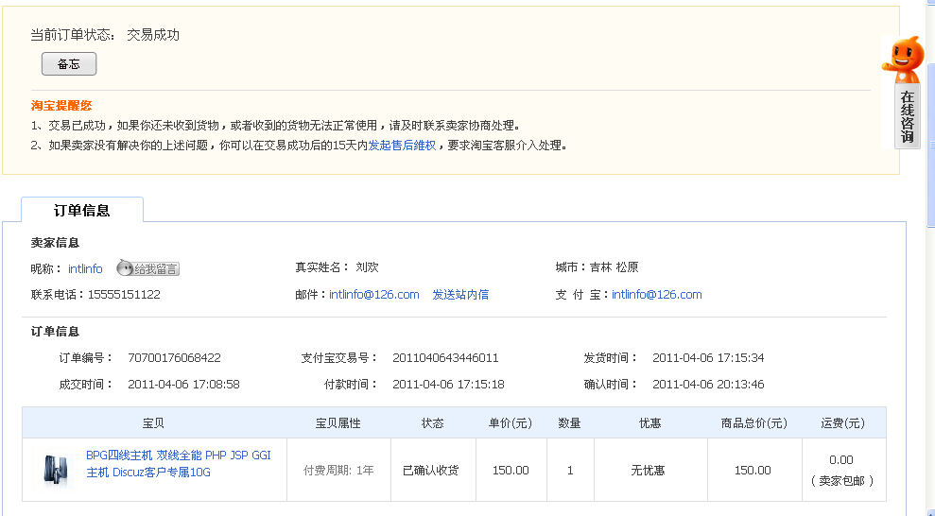The height and width of the screenshot is (516, 935).
Task: Click shipping time 2011-04-06 17:15:34
Action: click(708, 357)
